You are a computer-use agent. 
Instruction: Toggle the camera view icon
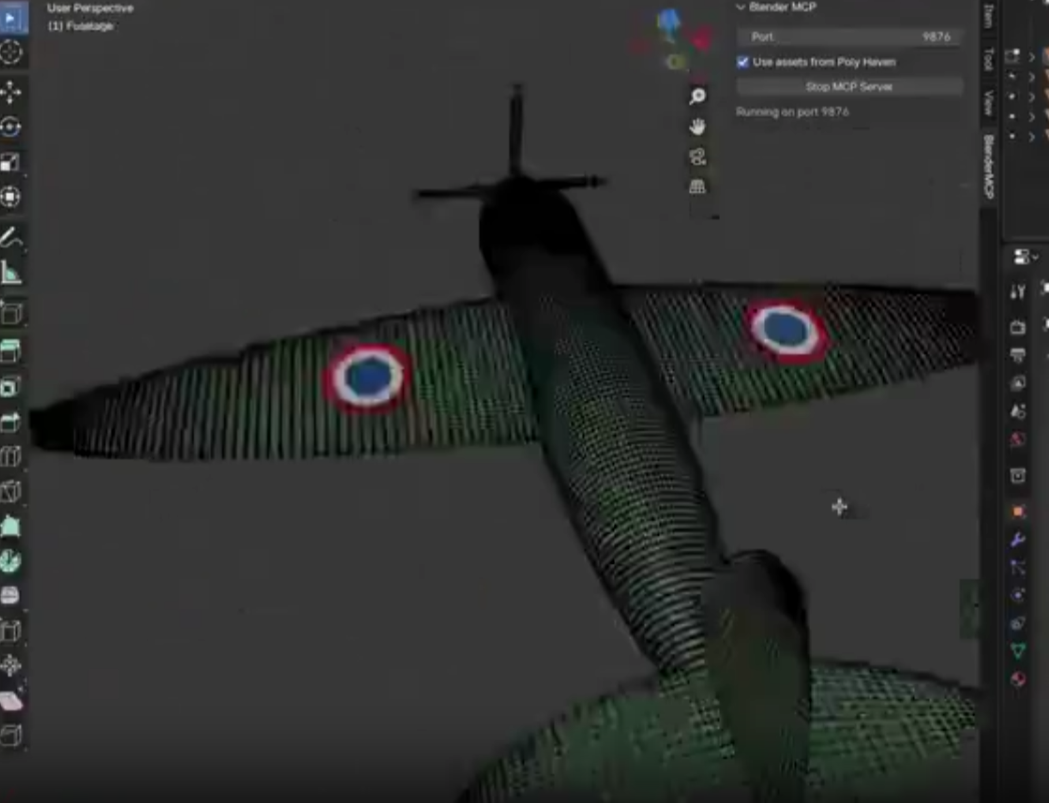697,156
